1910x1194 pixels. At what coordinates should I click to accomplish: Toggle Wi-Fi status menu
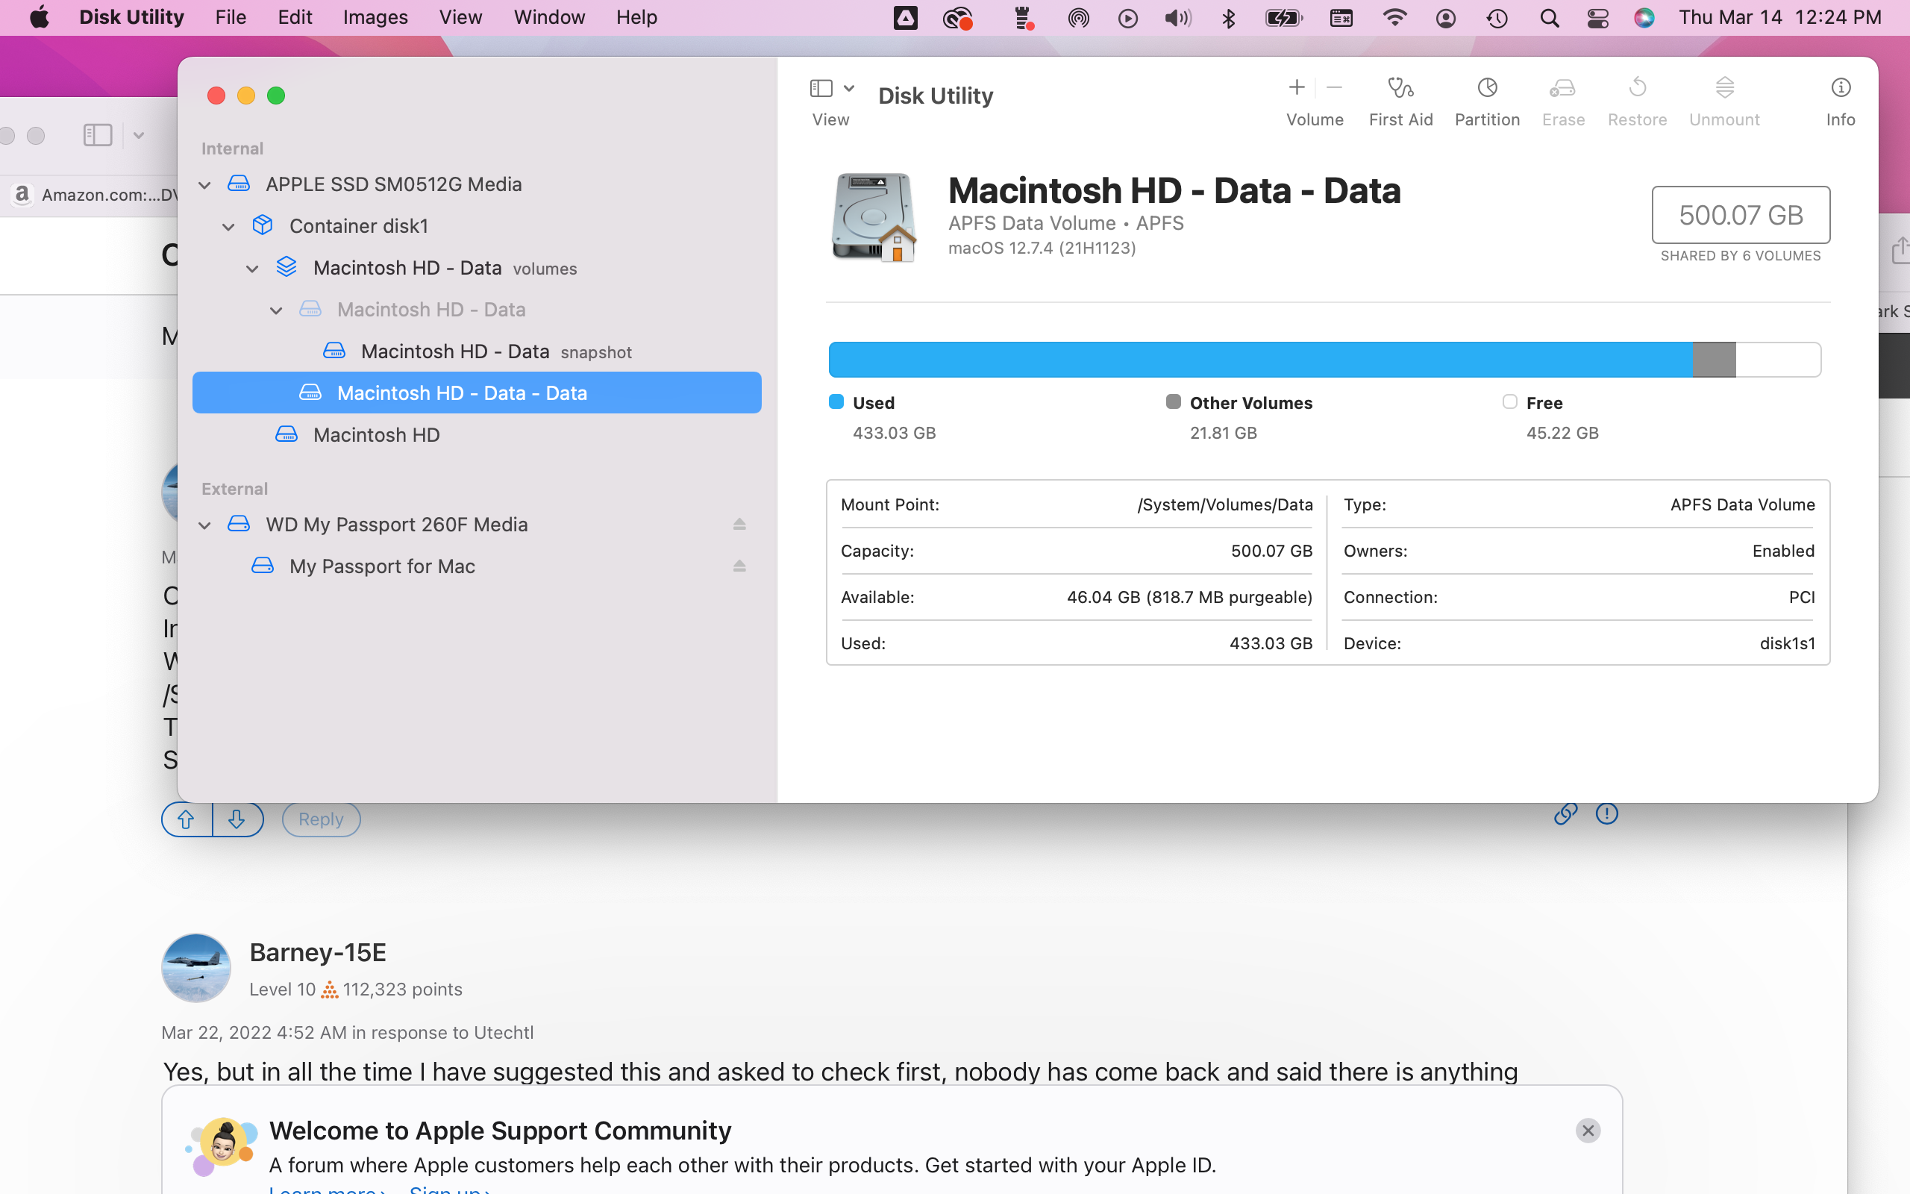[1394, 17]
